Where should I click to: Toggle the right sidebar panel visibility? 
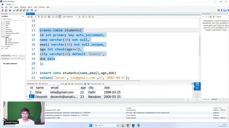(228, 10)
